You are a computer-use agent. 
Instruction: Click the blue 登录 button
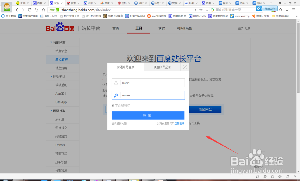click(148, 116)
